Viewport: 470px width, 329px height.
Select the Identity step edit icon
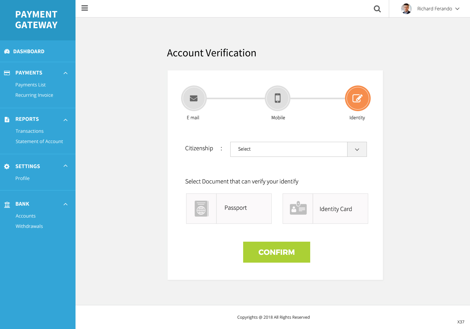(358, 98)
